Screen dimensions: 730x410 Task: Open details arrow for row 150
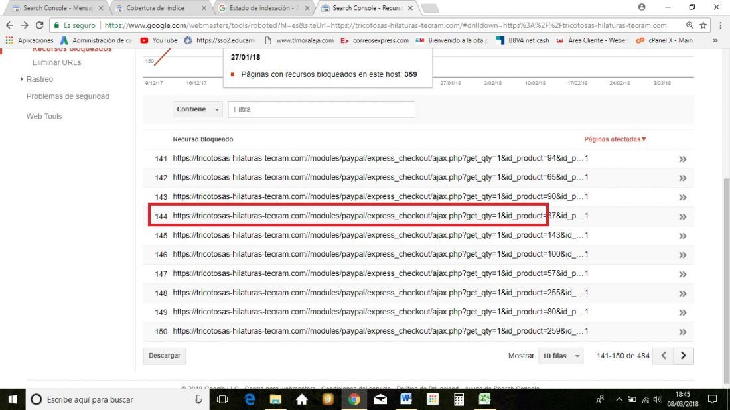click(x=682, y=332)
